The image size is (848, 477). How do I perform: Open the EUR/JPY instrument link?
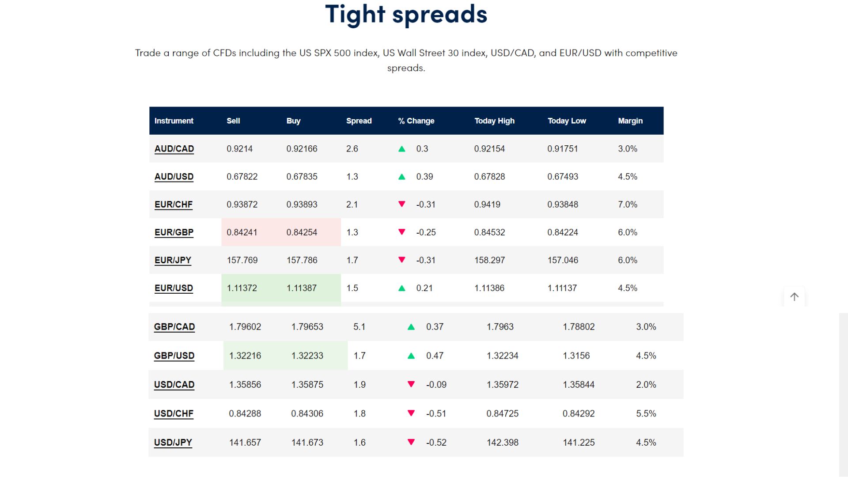173,260
